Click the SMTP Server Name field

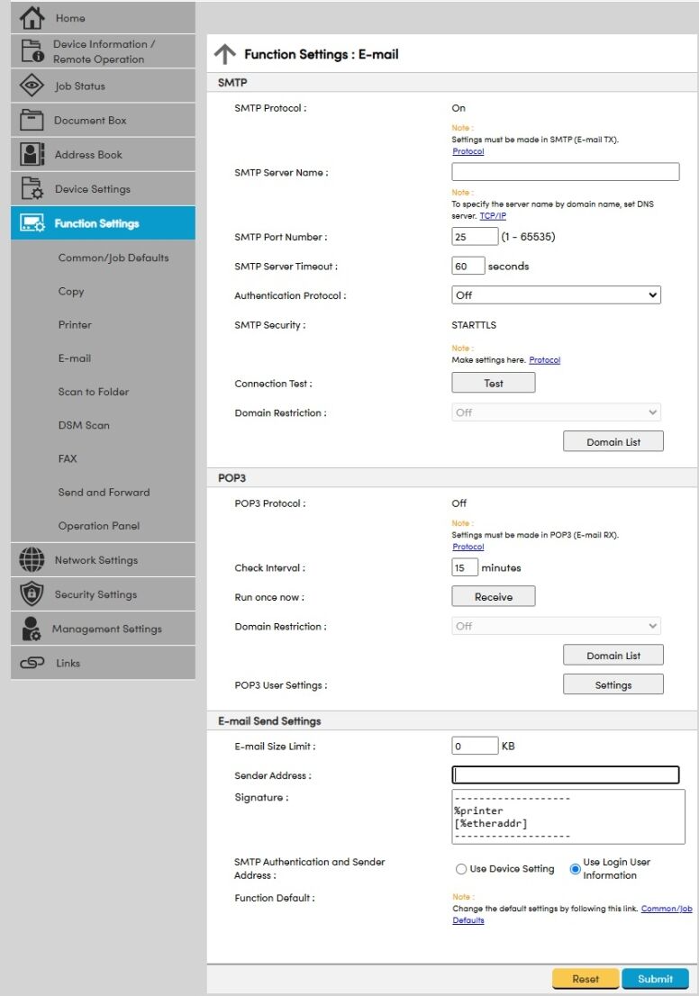[x=565, y=172]
